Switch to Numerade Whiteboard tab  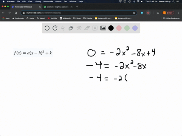24,7
